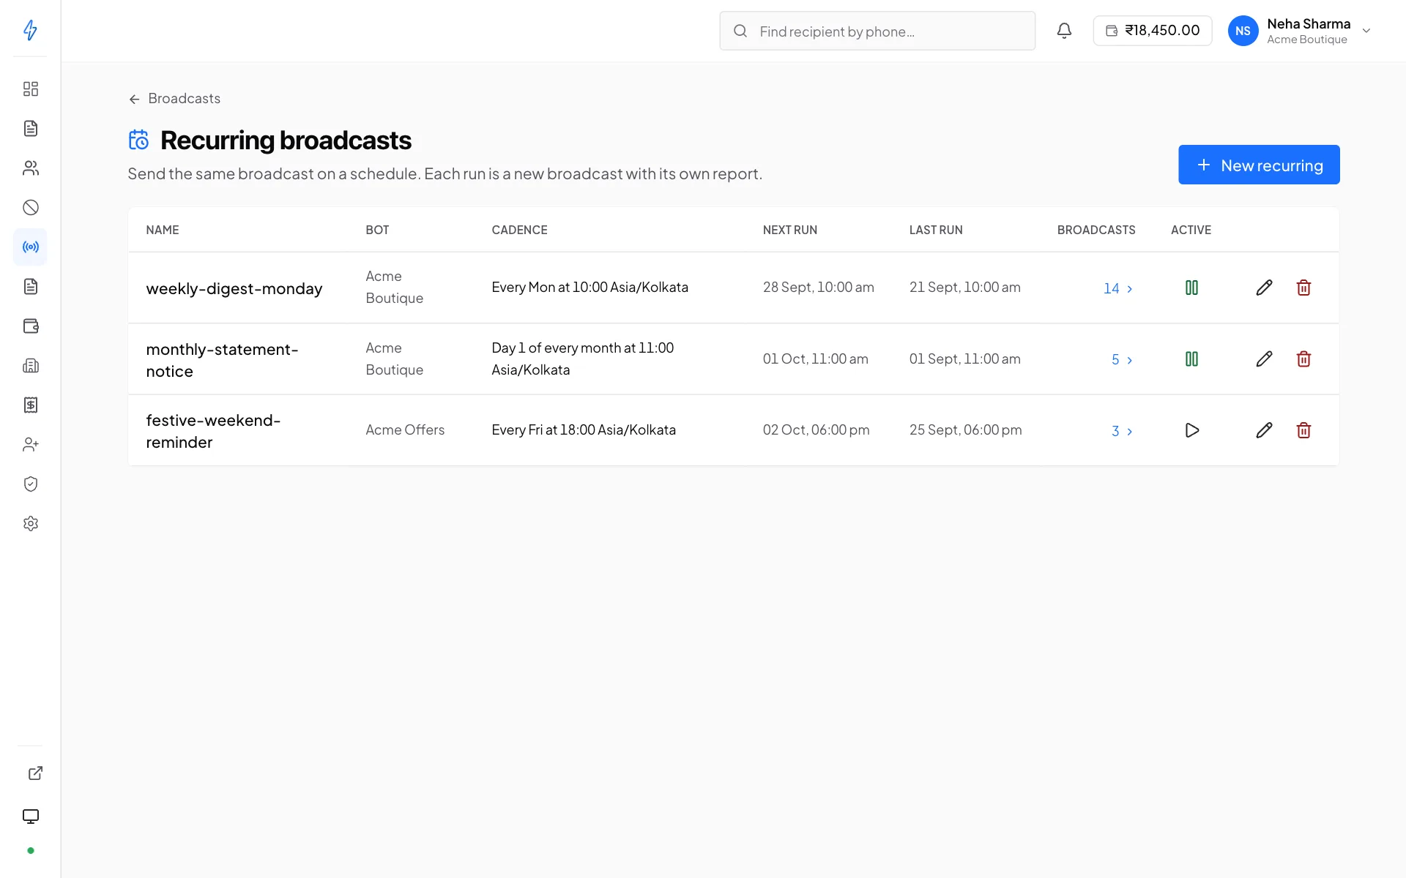Open the blocked circle-slash sidebar icon

click(x=30, y=208)
